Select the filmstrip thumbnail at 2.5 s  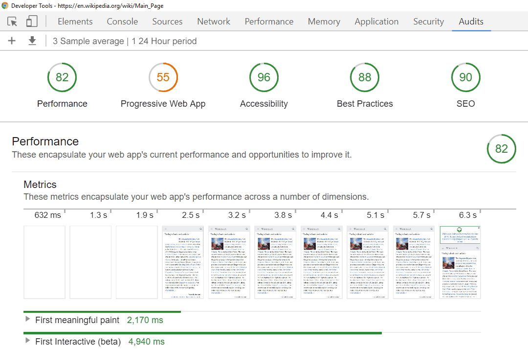[x=183, y=262]
